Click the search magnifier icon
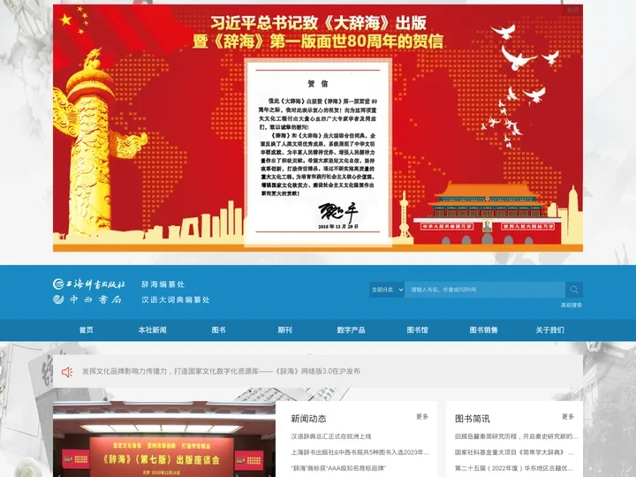Image resolution: width=636 pixels, height=477 pixels. [574, 290]
